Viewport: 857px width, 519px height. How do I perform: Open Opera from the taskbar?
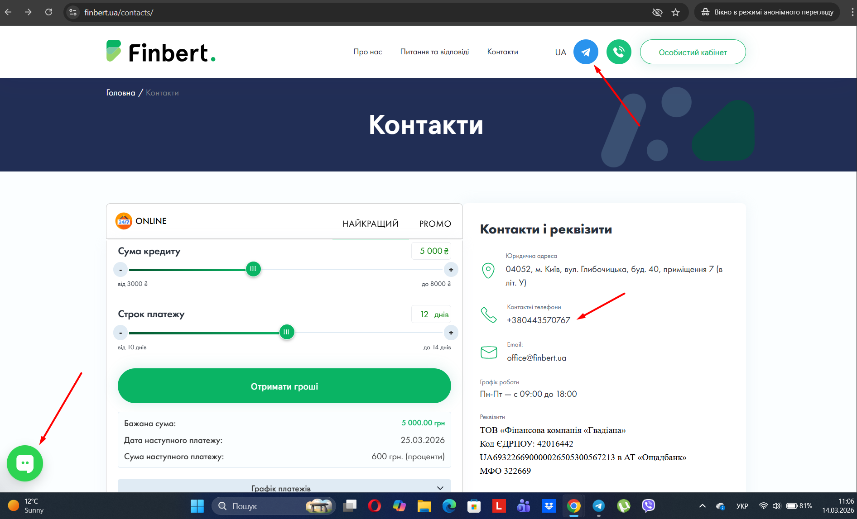(x=374, y=506)
